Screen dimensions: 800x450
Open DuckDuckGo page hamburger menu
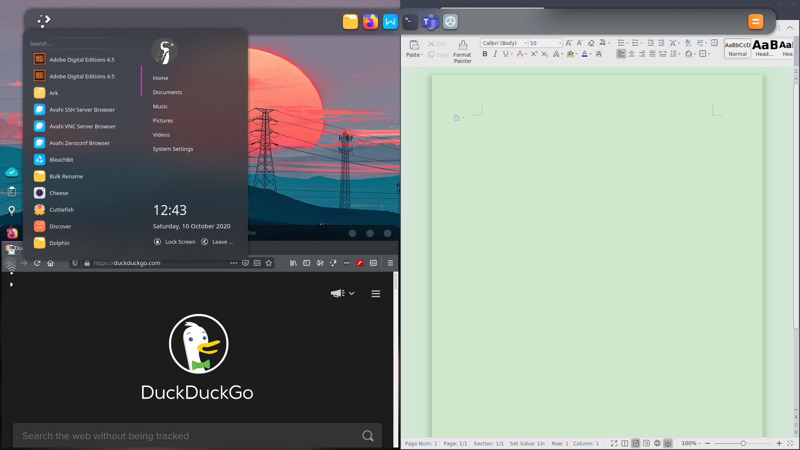(376, 294)
